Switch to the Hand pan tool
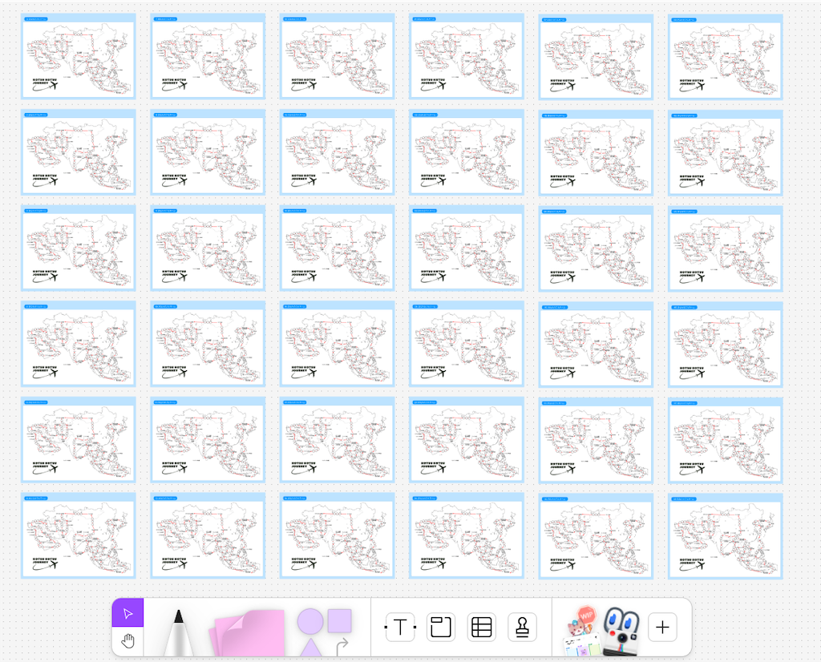821x662 pixels. [127, 641]
